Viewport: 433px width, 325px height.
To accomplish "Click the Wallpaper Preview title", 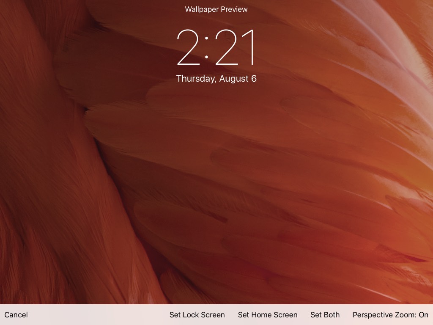I will 216,9.
